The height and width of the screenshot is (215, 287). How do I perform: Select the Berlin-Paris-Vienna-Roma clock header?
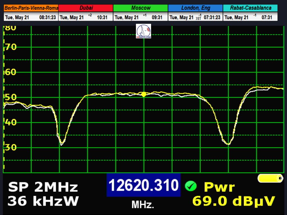[31, 8]
